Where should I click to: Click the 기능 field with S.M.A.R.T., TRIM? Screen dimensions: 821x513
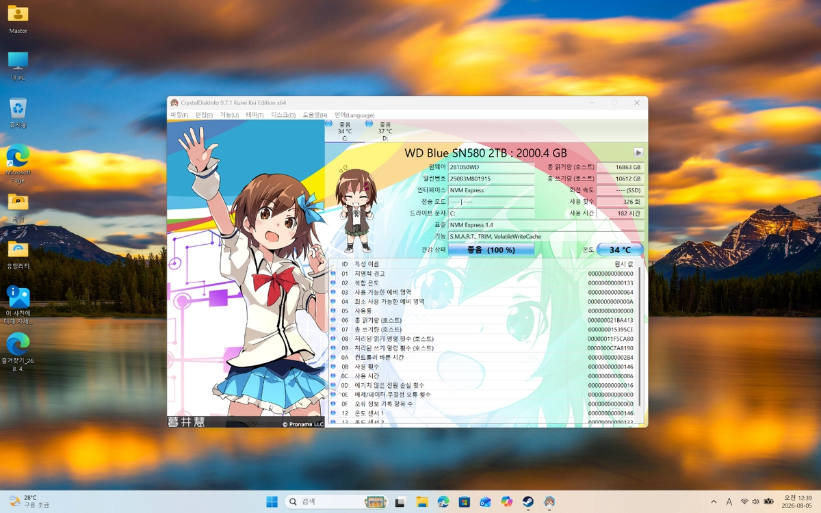pyautogui.click(x=546, y=237)
